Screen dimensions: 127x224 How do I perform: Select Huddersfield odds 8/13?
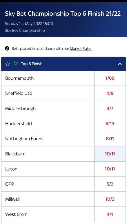110,124
